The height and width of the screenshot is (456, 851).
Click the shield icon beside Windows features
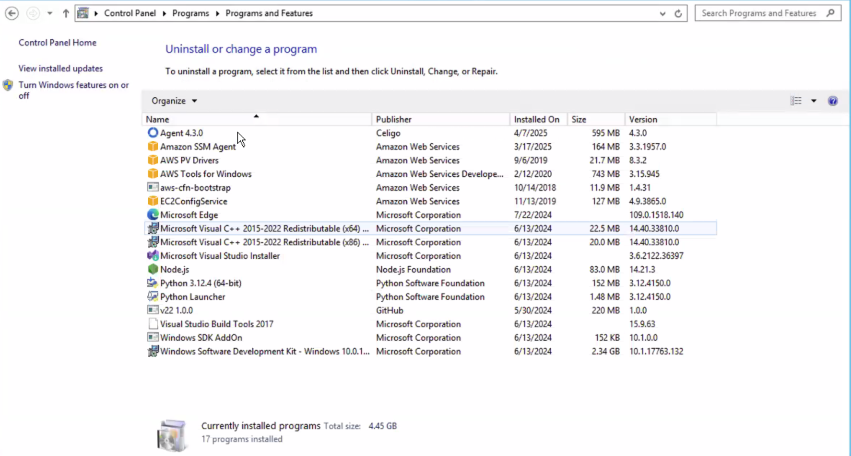(x=8, y=85)
